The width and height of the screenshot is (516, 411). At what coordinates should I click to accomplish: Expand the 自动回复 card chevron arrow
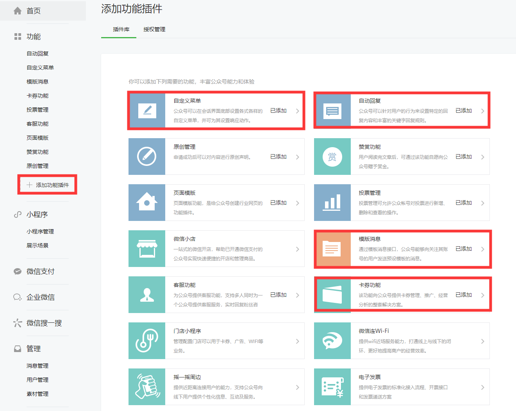(x=482, y=111)
